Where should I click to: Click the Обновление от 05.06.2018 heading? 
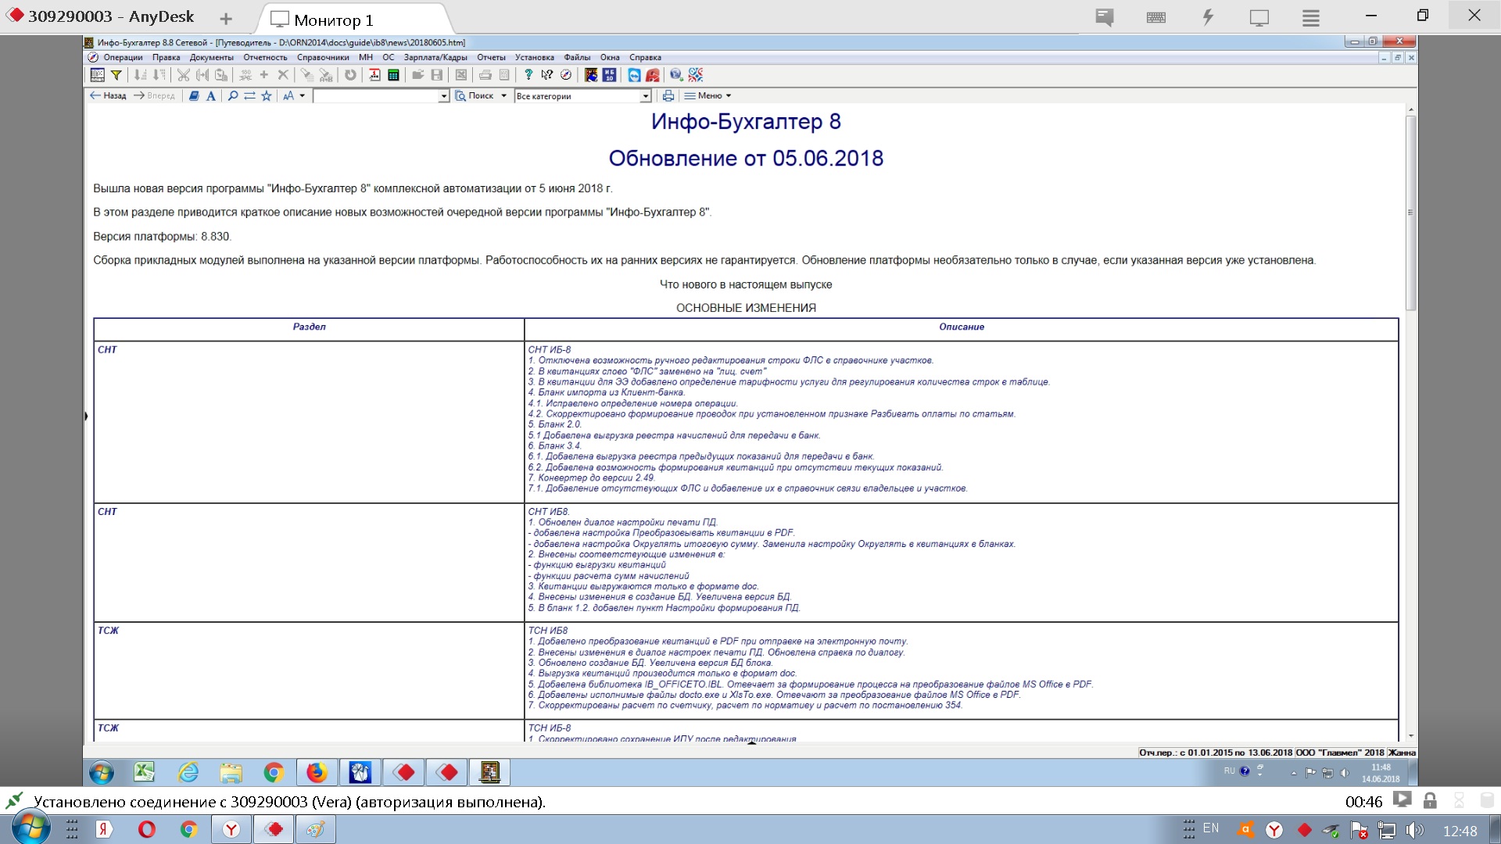746,159
